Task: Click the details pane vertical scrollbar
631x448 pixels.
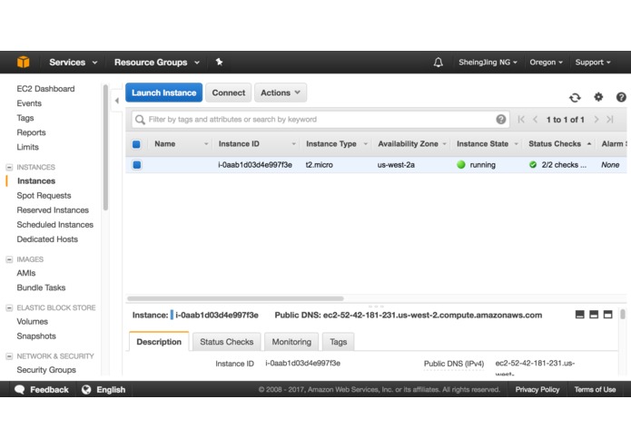Action: tap(623, 314)
